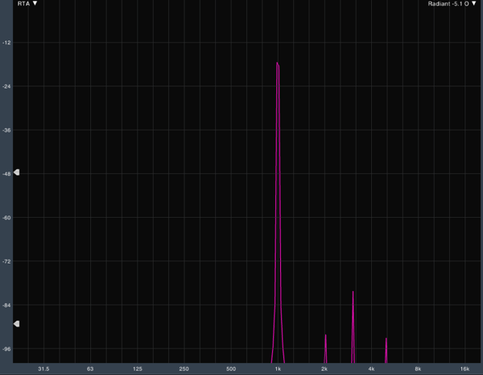Click the -72 dB level label
Viewport: 483px width, 375px height.
point(6,261)
